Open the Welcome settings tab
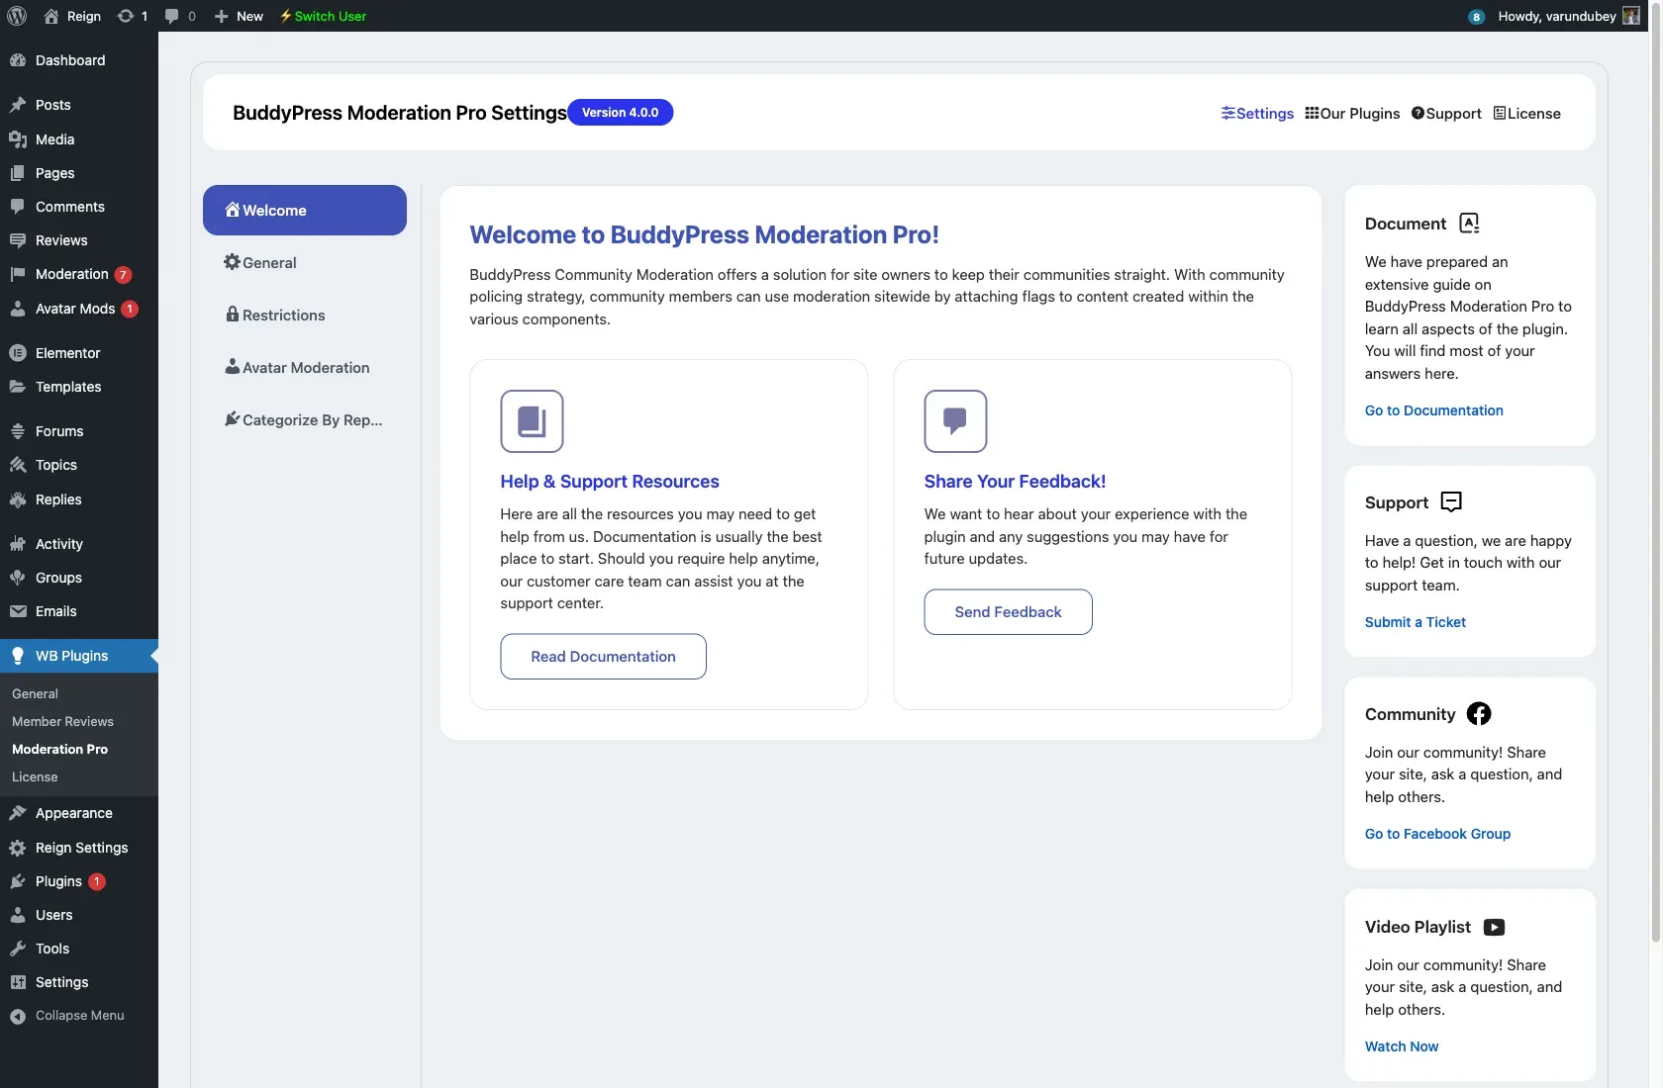Image resolution: width=1663 pixels, height=1088 pixels. (305, 210)
